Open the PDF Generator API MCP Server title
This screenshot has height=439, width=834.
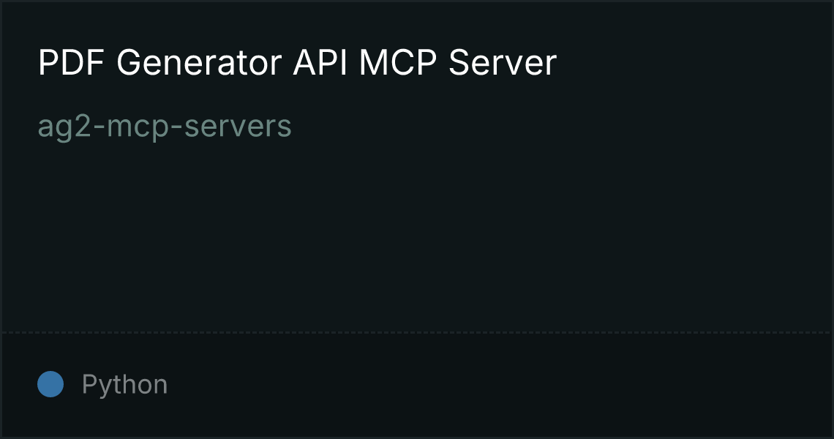point(297,62)
